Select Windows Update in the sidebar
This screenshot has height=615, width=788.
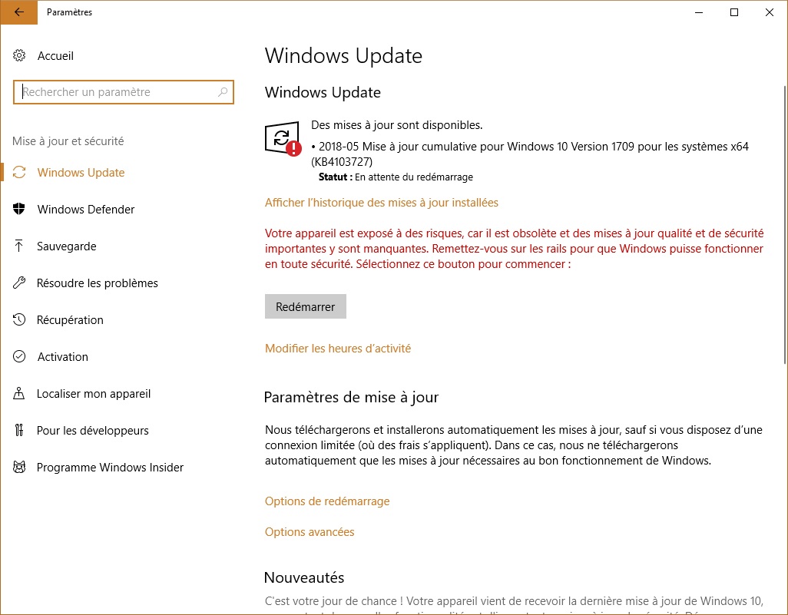[81, 173]
